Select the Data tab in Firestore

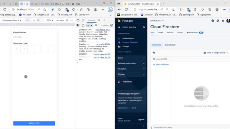pos(152,33)
